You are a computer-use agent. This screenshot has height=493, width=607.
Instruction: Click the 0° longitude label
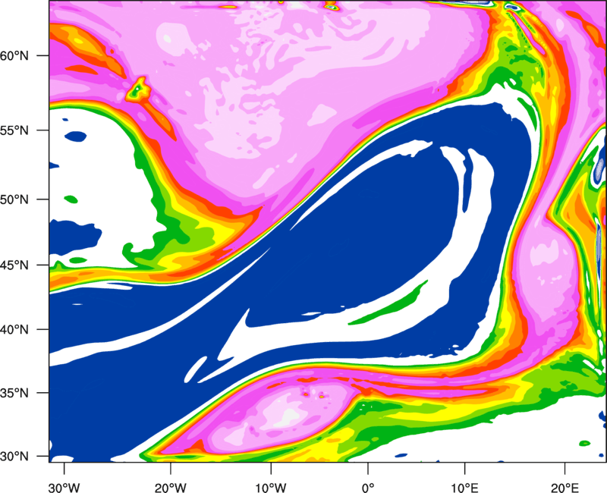coord(368,488)
